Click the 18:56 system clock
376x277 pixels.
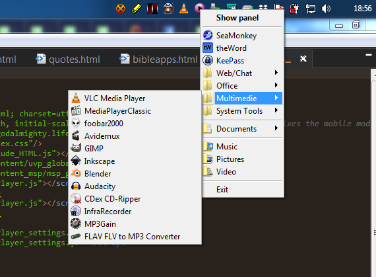pyautogui.click(x=363, y=9)
